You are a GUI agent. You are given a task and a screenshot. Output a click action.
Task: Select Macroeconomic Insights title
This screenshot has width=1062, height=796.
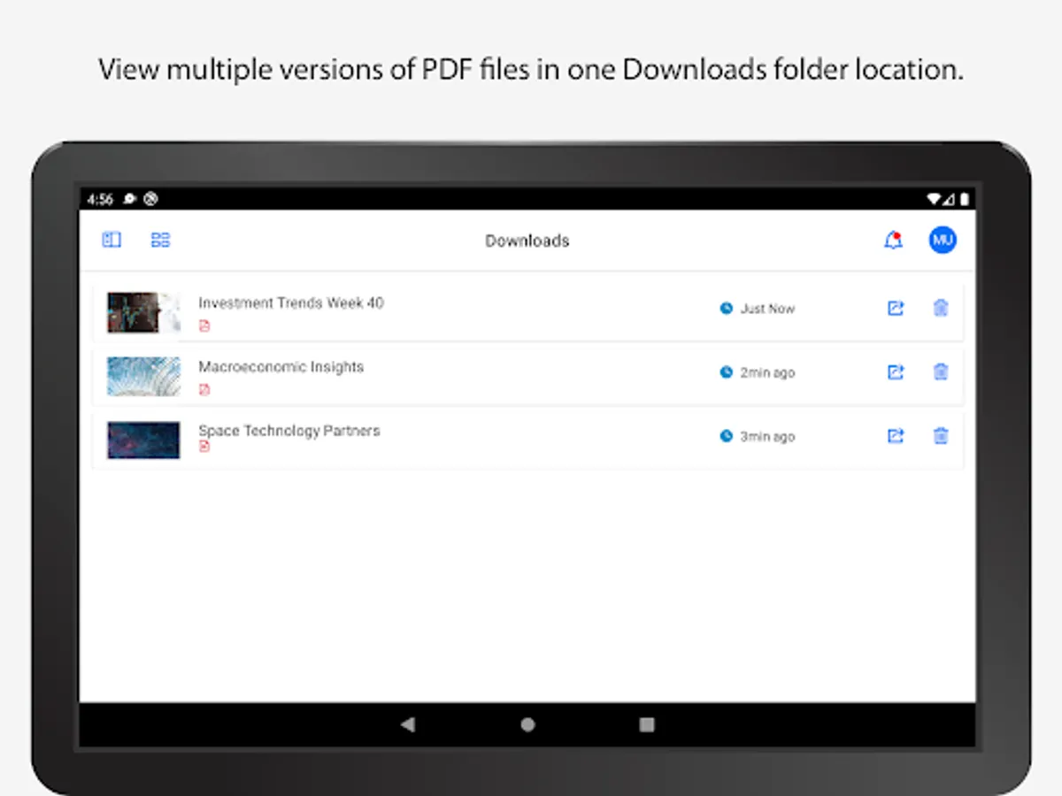pos(281,366)
